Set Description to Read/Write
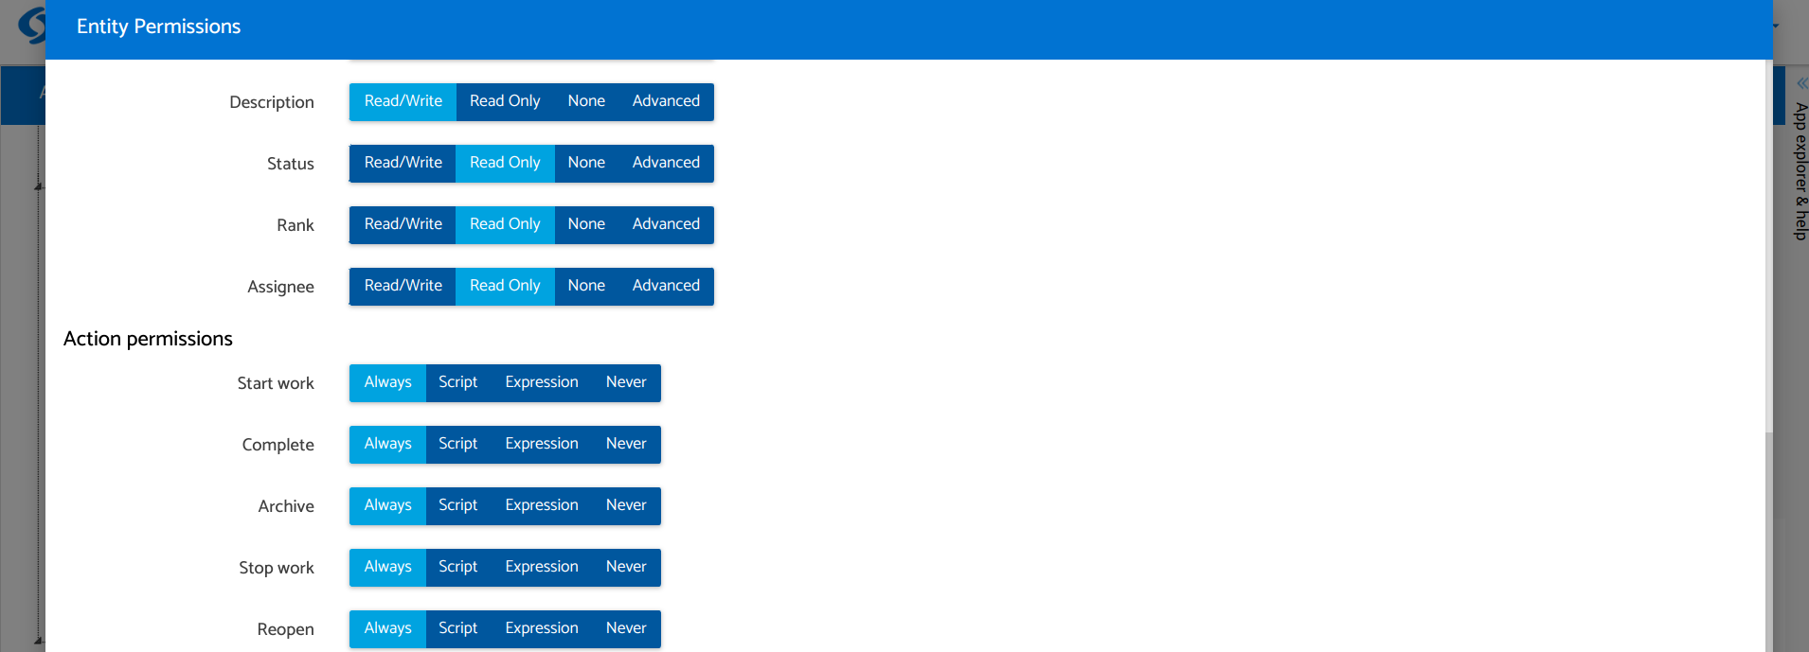 point(403,101)
